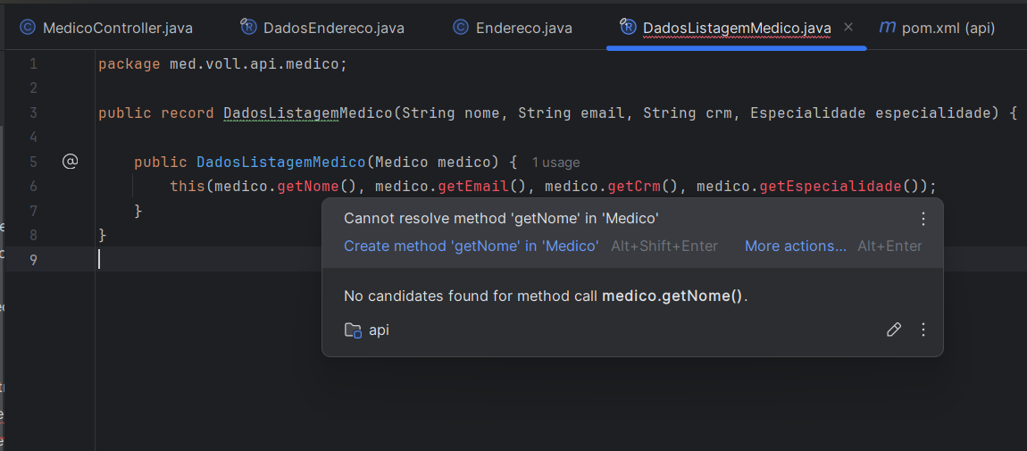Open the pom.xml (api) tab
The image size is (1027, 451).
click(948, 28)
